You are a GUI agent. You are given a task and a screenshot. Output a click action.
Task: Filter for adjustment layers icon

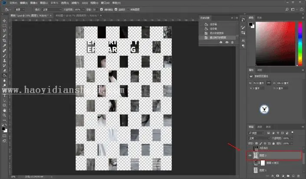[273, 133]
